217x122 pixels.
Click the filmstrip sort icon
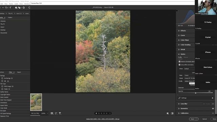[56, 113]
